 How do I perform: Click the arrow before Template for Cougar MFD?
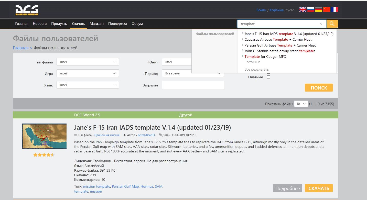click(243, 56)
